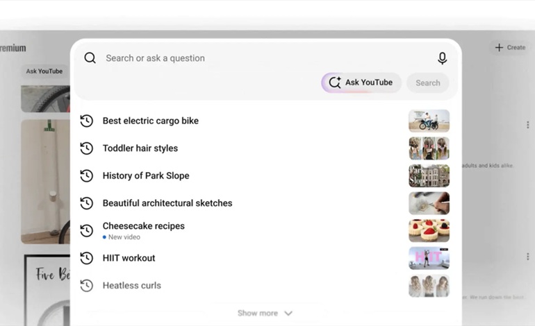Click the Park Slope video thumbnail
535x326 pixels.
point(429,175)
